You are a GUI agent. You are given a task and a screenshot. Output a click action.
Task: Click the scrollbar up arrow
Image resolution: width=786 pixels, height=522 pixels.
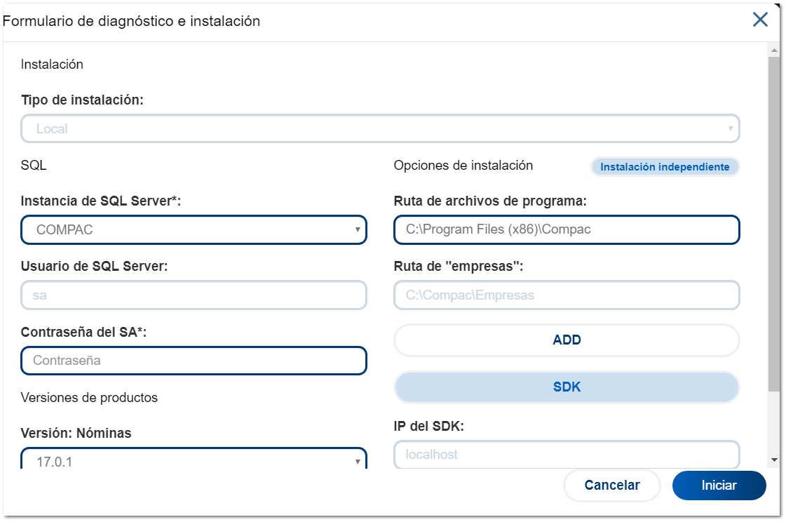click(774, 51)
